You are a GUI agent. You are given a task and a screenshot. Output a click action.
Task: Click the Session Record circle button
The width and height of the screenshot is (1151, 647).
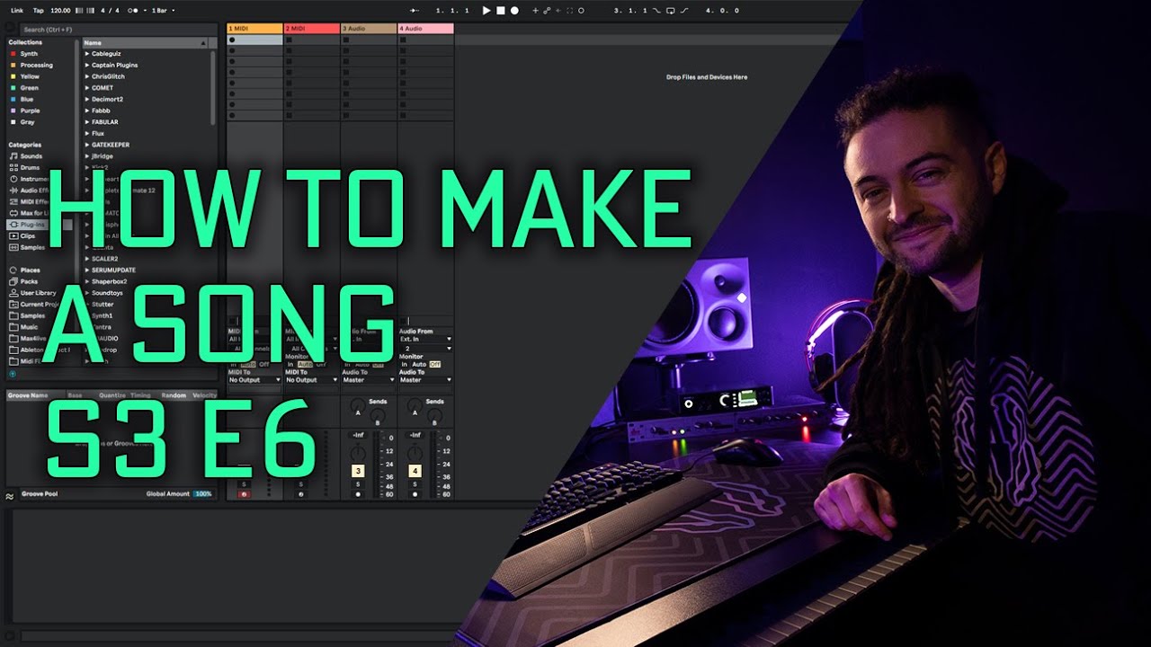(x=581, y=11)
